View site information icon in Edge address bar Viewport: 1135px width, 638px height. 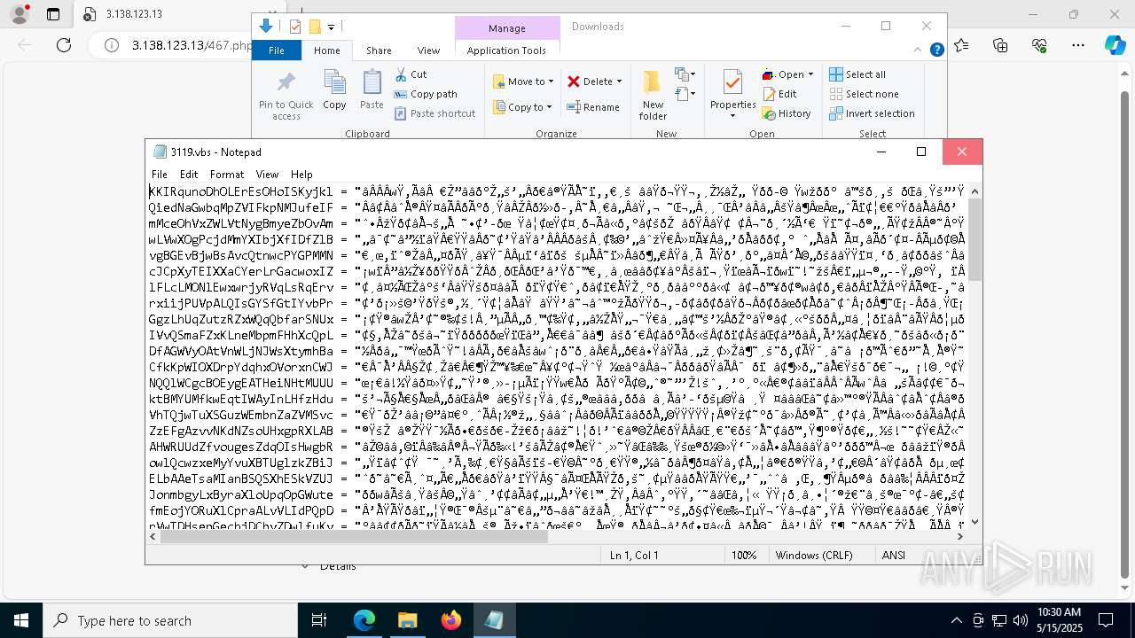[x=110, y=45]
